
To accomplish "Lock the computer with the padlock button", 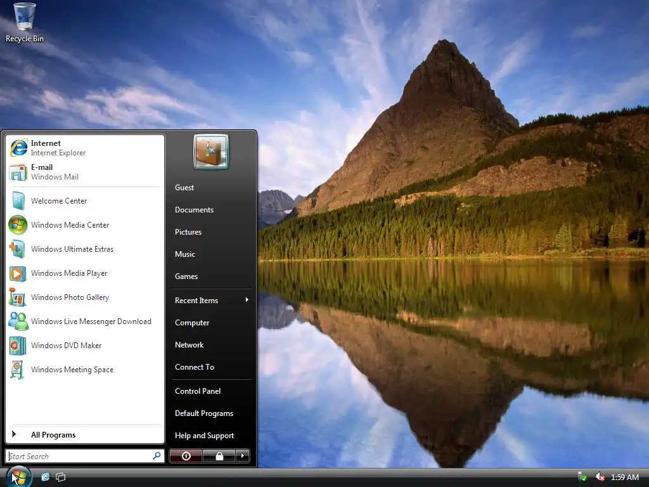I will (x=219, y=456).
